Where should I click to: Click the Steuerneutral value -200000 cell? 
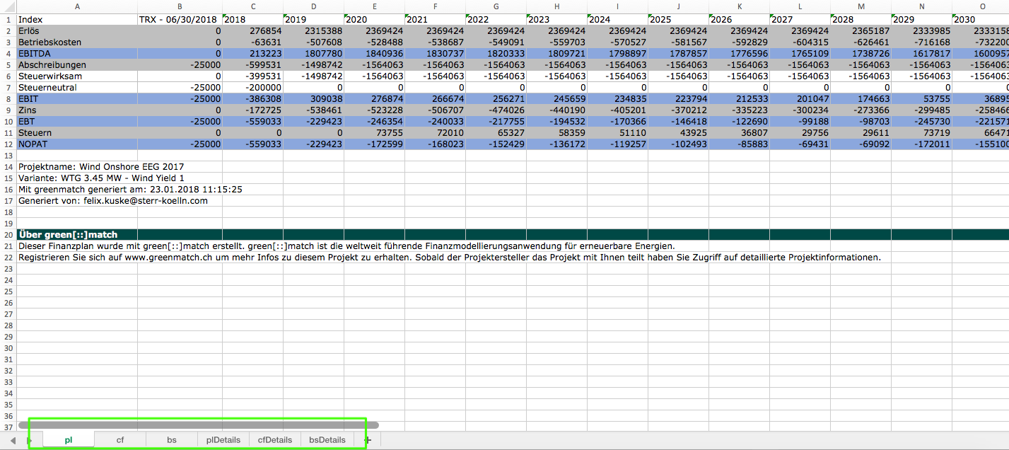pyautogui.click(x=252, y=88)
